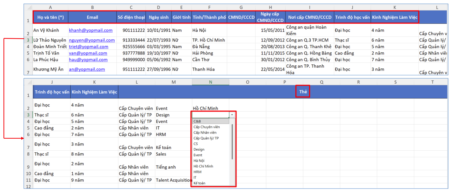The height and width of the screenshot is (192, 453).
Task: Pick "Design" in the dropdown list
Action: pyautogui.click(x=199, y=149)
